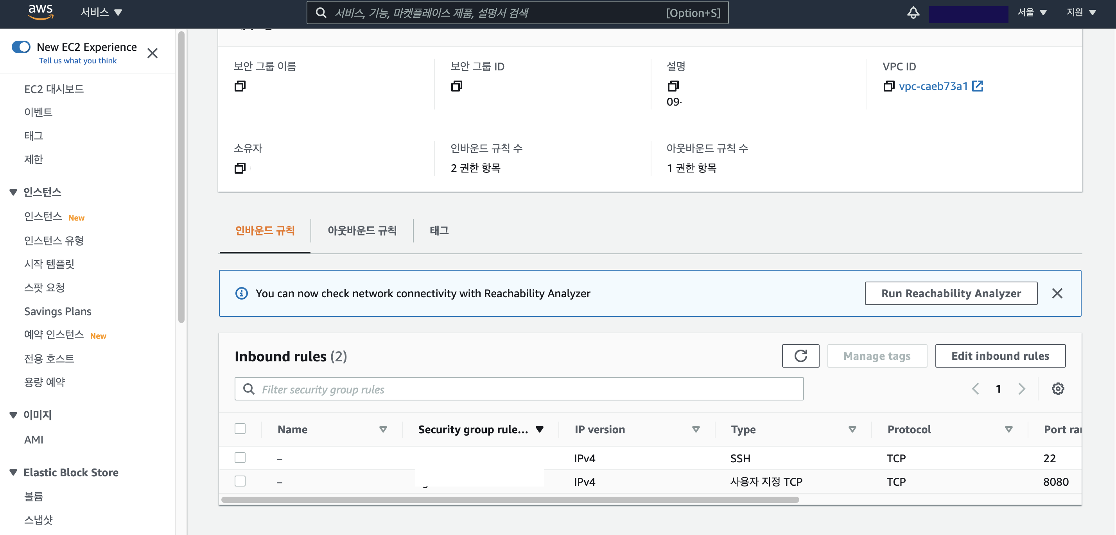Open the 서비스 services dropdown
The height and width of the screenshot is (535, 1116).
pyautogui.click(x=101, y=13)
